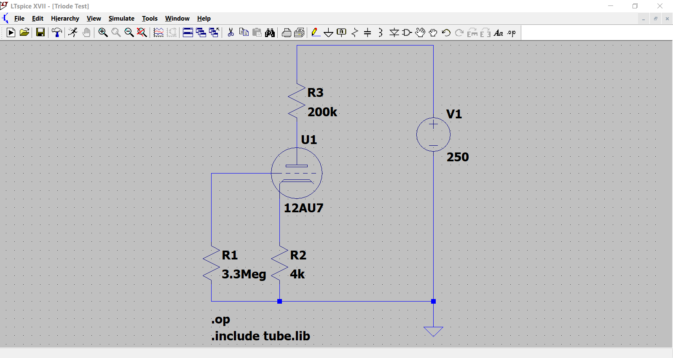Screen dimensions: 673x358
Task: Click the U1 tube designator
Action: 309,139
